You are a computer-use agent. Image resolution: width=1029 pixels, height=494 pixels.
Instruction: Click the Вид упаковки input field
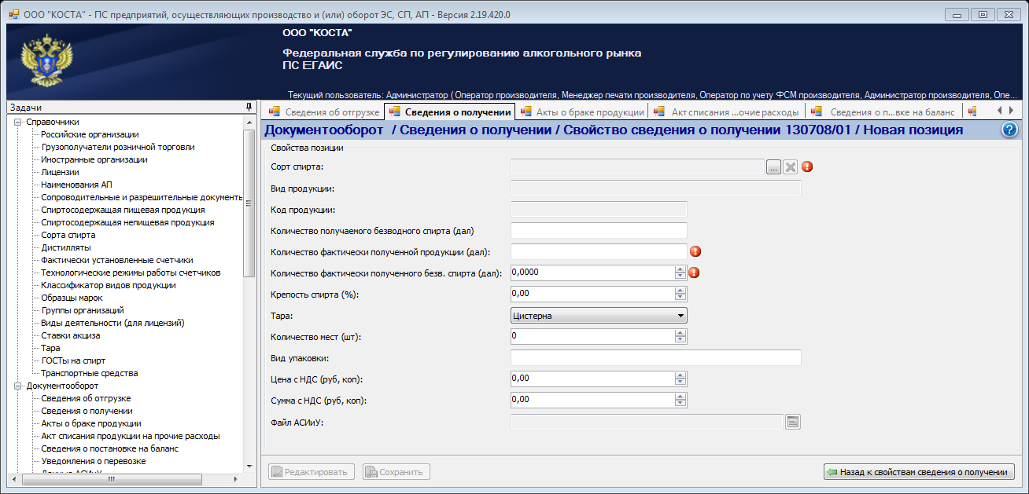coord(655,357)
